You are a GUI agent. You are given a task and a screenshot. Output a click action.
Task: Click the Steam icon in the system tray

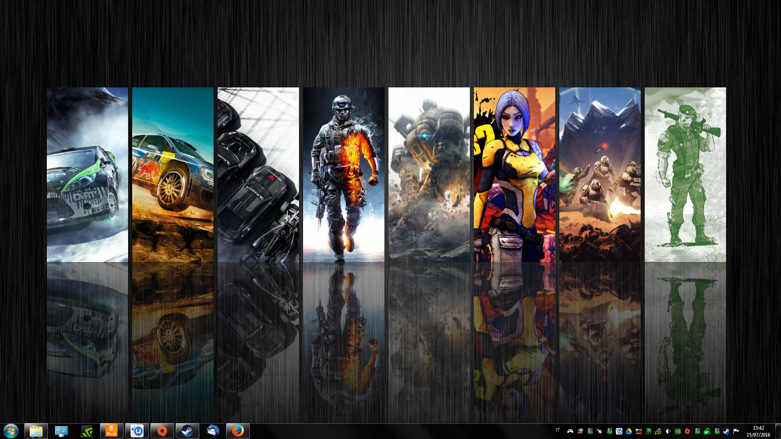[x=726, y=431]
